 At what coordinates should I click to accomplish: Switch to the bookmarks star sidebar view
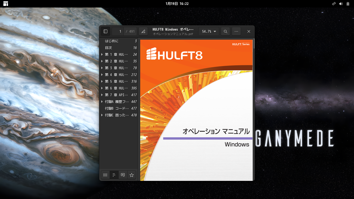132,175
